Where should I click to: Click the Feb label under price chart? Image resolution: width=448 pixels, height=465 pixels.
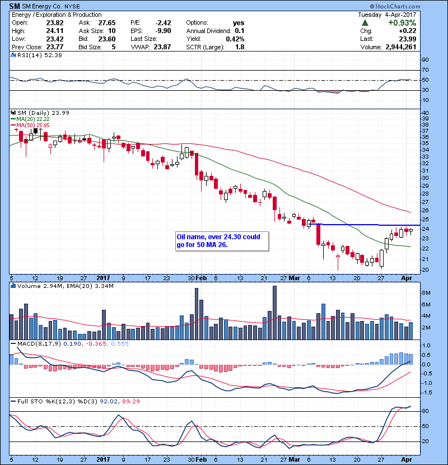tap(201, 278)
